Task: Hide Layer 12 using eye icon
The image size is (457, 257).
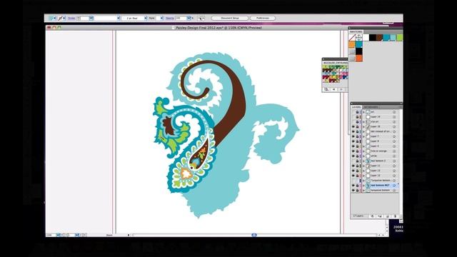Action: coord(353,176)
